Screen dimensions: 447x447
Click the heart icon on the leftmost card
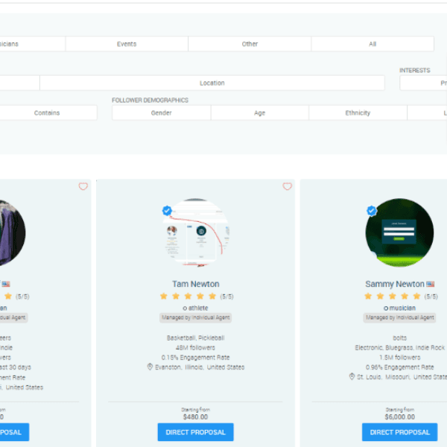(83, 187)
